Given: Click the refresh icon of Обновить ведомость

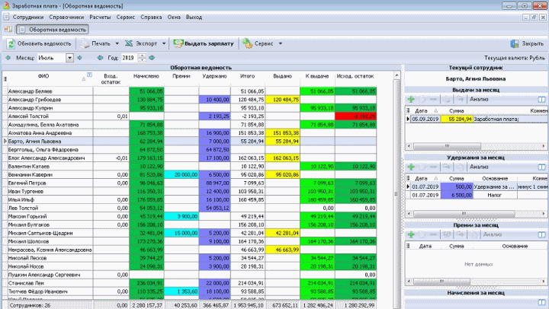Looking at the screenshot, I should pos(11,43).
